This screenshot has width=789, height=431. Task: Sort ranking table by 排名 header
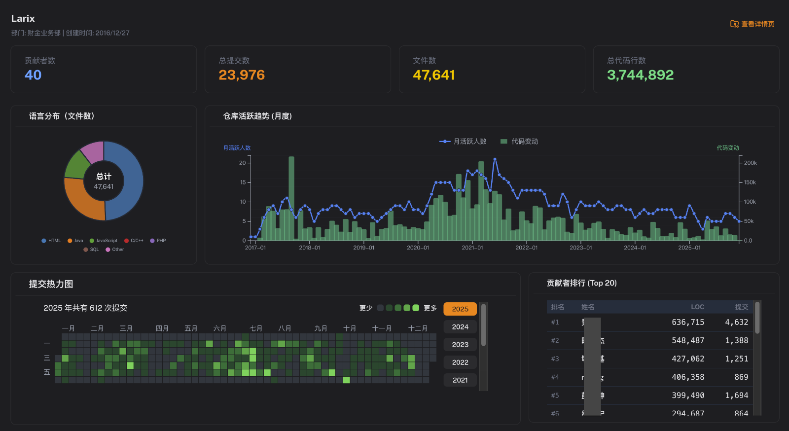pyautogui.click(x=557, y=307)
